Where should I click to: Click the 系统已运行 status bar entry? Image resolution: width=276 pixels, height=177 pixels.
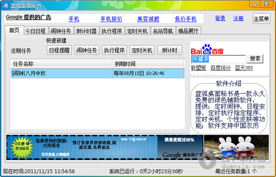coord(146,171)
